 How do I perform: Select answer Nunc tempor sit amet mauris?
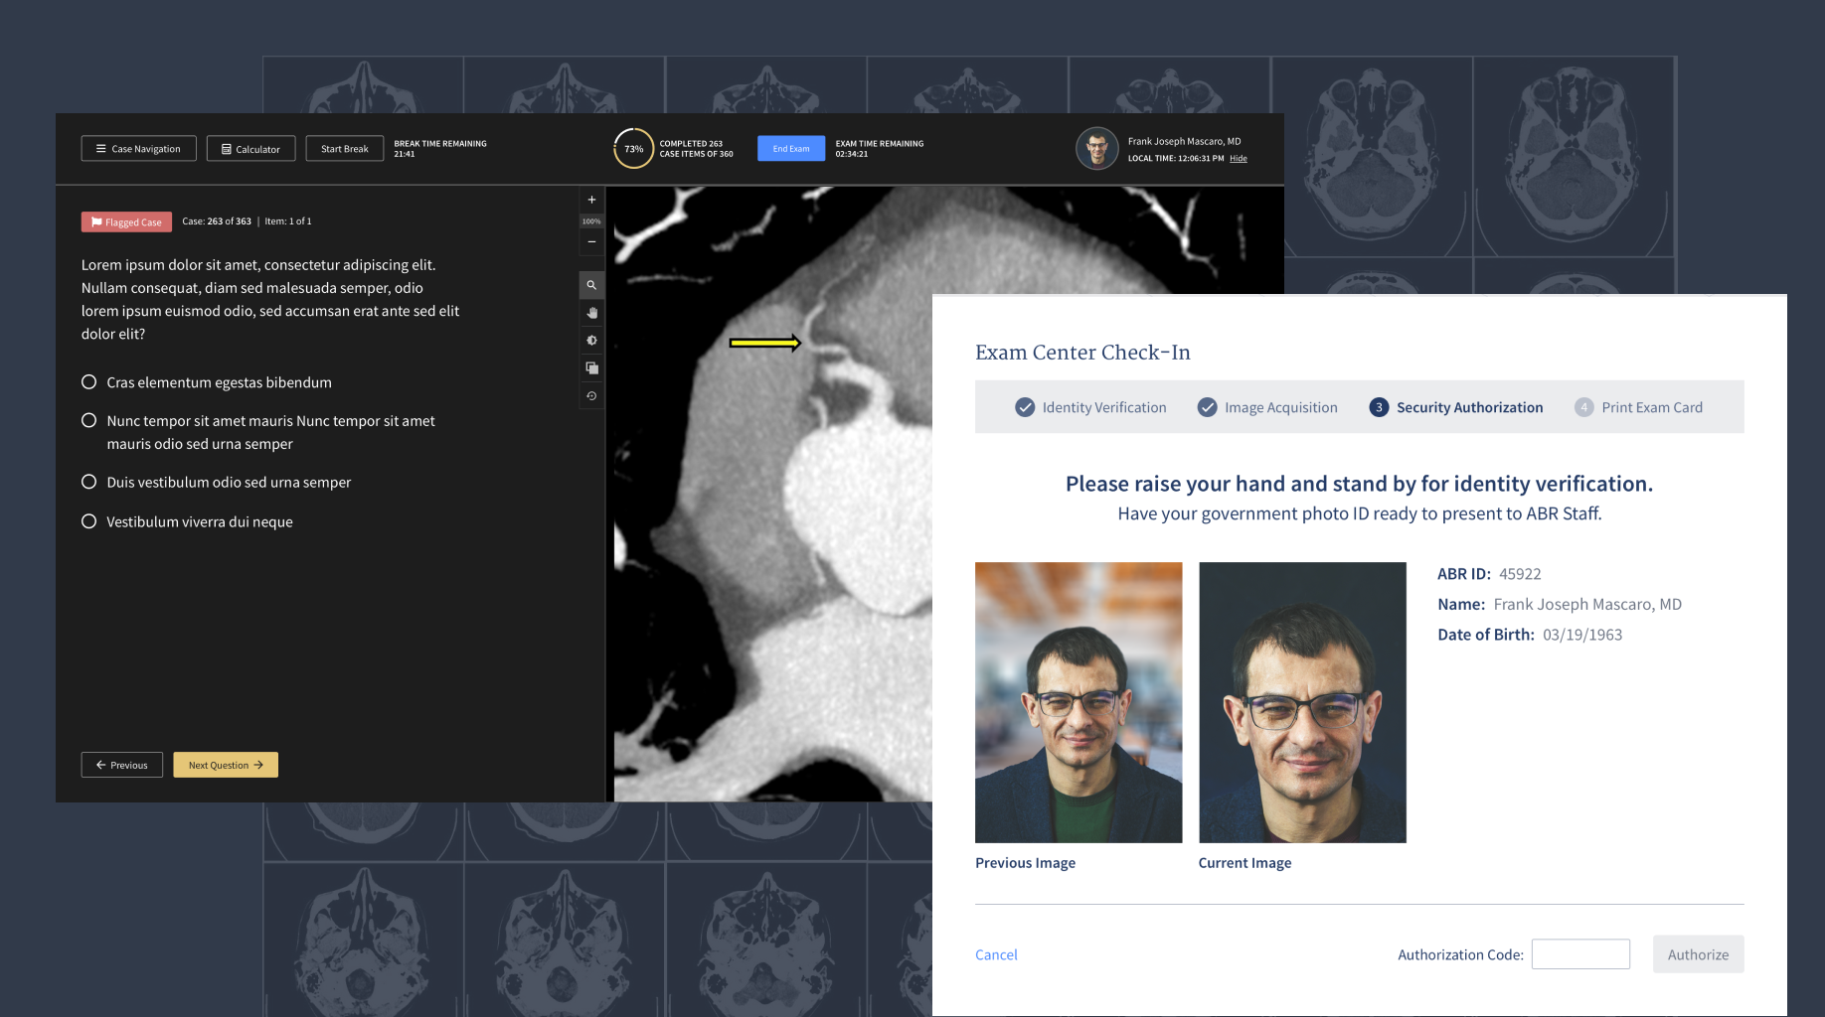258,432
